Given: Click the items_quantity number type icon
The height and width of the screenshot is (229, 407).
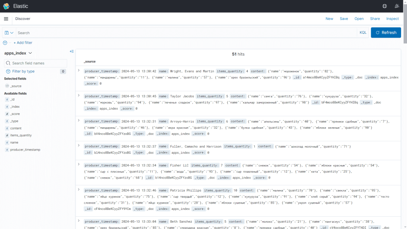Looking at the screenshot, I should [7, 135].
